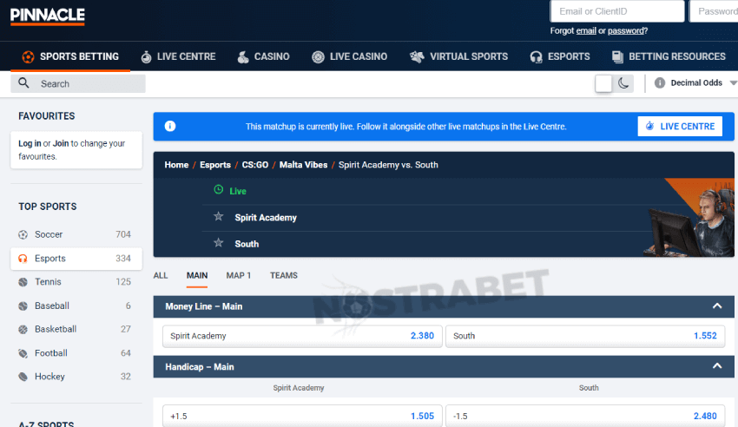
Task: Click the Virtual Sports icon
Action: (417, 57)
